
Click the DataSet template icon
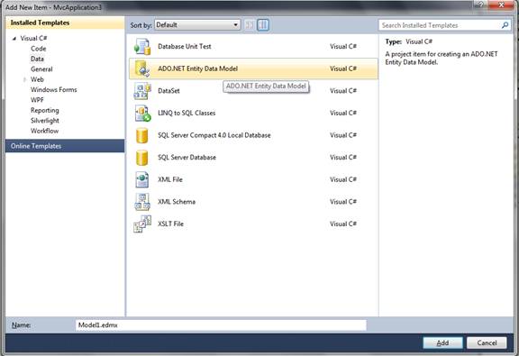(x=142, y=91)
